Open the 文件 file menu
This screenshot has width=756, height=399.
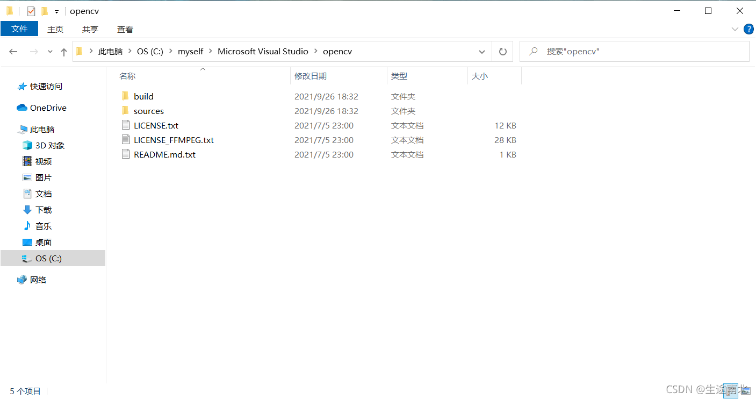tap(19, 29)
